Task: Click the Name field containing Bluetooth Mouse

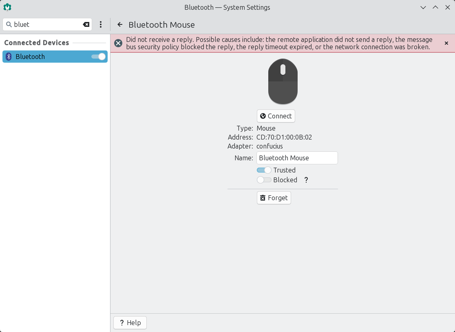Action: [x=297, y=158]
